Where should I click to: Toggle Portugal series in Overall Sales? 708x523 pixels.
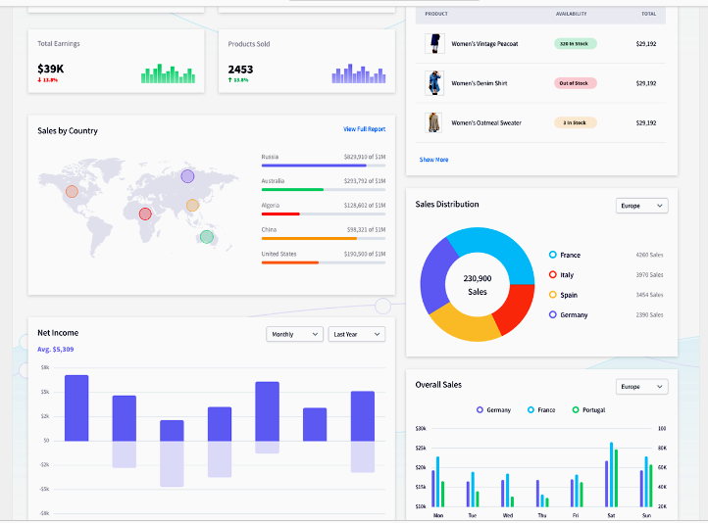point(588,409)
